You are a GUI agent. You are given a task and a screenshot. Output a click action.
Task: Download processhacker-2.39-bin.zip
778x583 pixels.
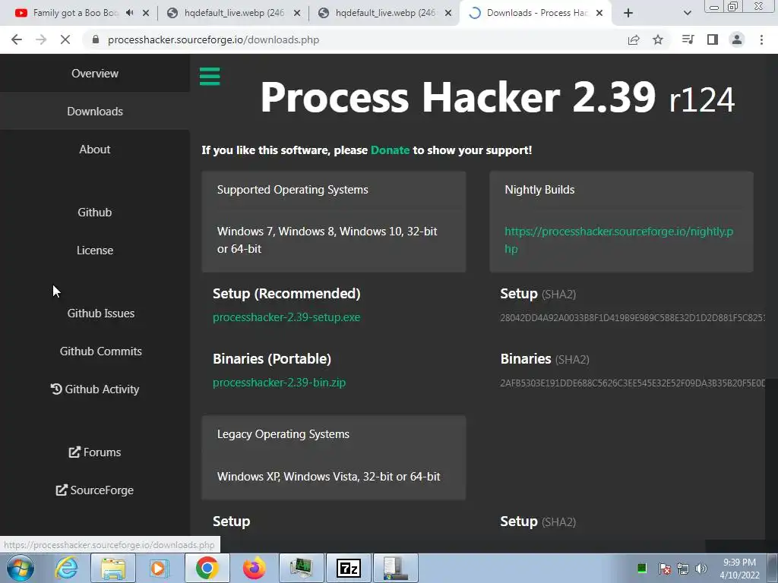(279, 383)
